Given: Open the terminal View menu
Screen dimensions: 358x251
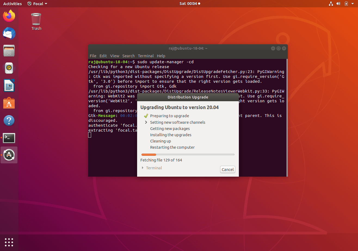Looking at the screenshot, I should click(115, 56).
